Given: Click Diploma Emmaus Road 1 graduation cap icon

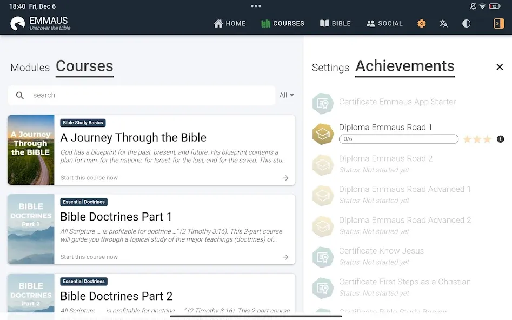Looking at the screenshot, I should click(323, 134).
